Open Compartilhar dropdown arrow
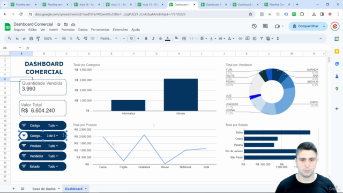 point(324,26)
